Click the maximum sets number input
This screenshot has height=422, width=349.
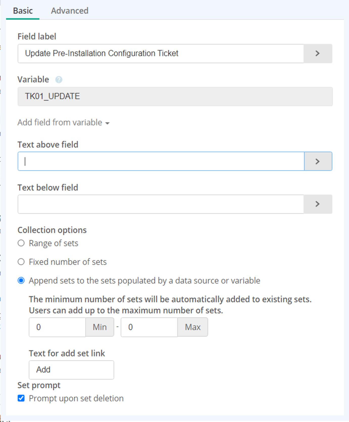[149, 327]
